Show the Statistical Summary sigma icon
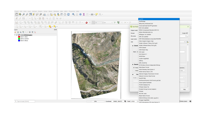Screen dimensions: 206x113 84,14
